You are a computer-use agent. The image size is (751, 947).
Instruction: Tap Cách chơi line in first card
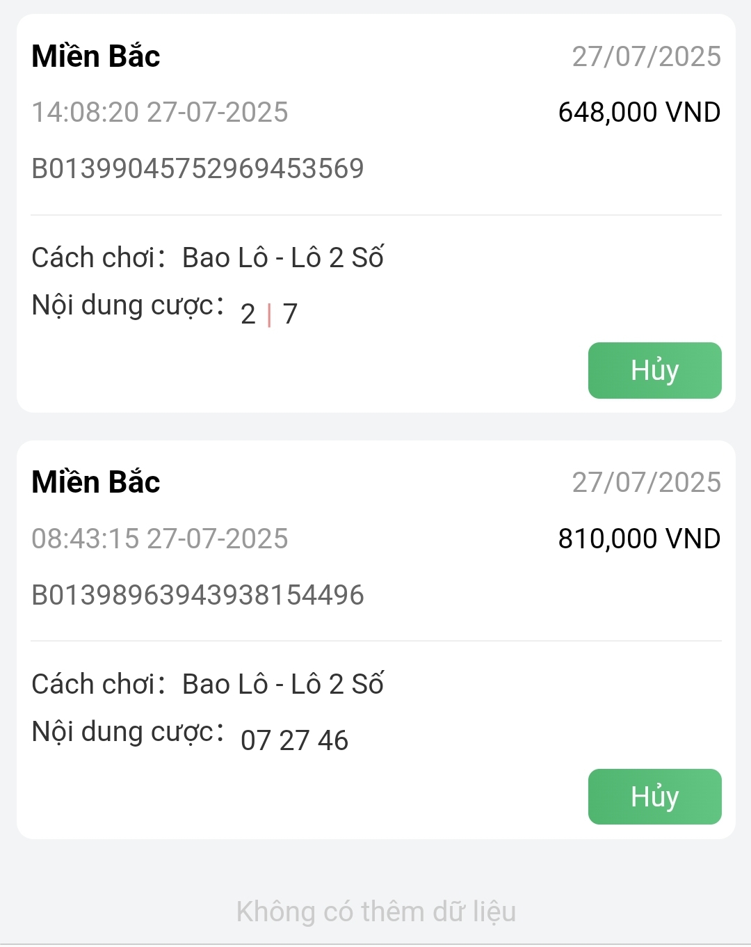click(x=207, y=257)
